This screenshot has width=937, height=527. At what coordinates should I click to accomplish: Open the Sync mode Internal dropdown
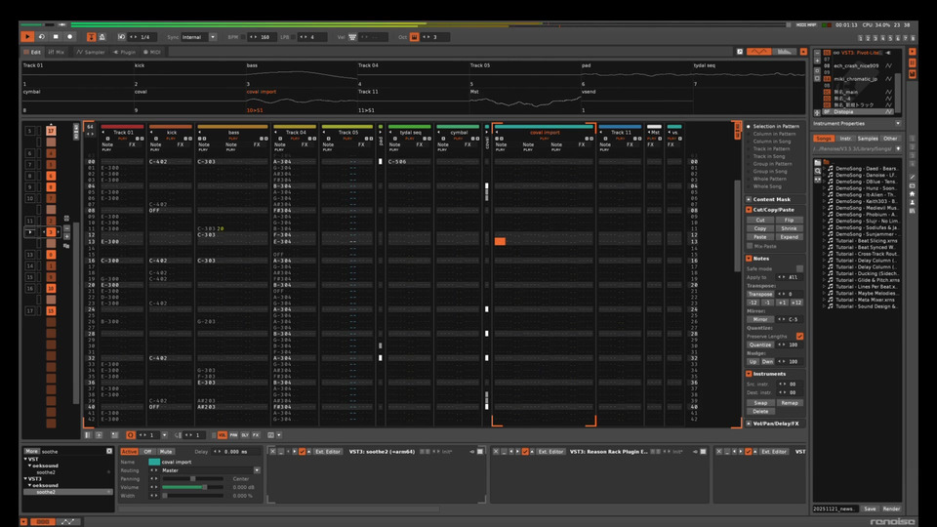198,37
